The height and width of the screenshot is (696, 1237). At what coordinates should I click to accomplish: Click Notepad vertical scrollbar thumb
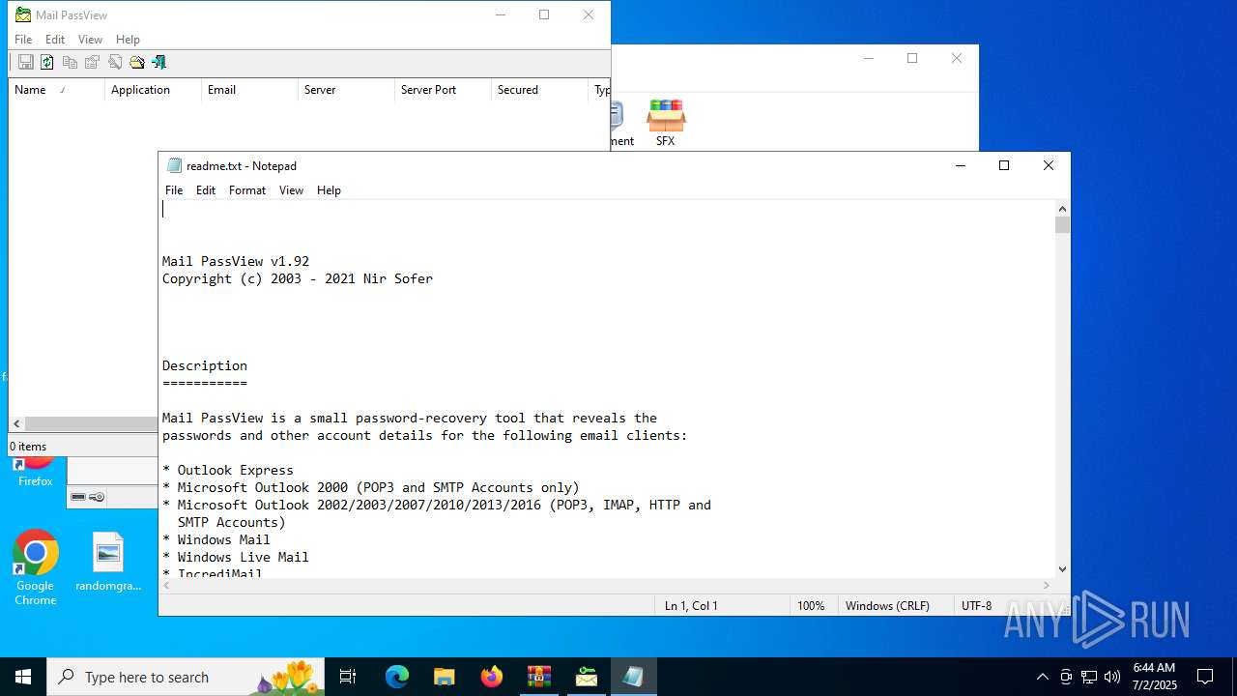pyautogui.click(x=1062, y=225)
